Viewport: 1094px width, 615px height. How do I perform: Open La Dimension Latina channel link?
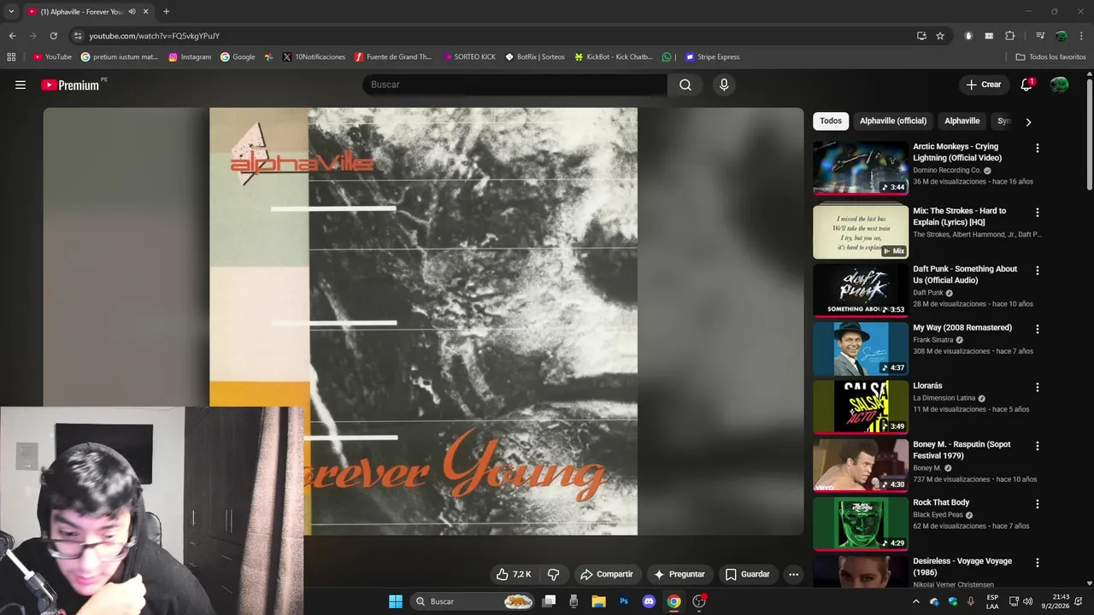coord(944,398)
